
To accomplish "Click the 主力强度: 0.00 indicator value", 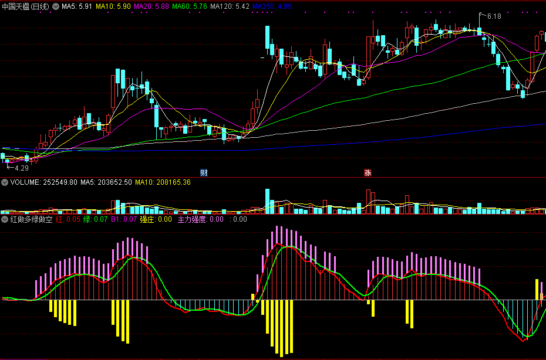I will pos(201,219).
